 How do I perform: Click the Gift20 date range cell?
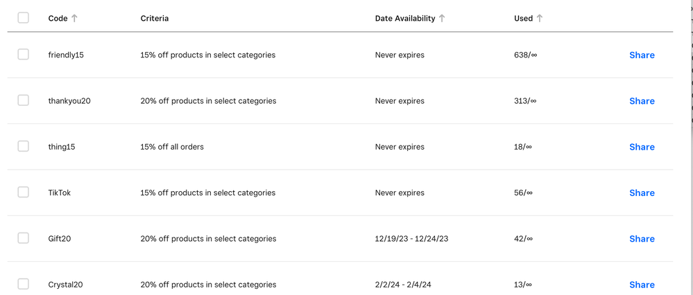411,239
